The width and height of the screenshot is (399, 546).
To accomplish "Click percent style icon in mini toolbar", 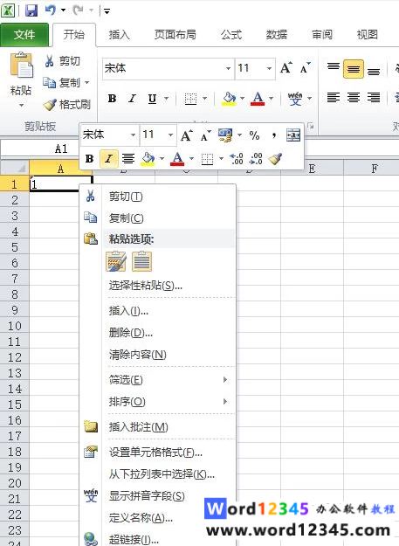I will [254, 135].
